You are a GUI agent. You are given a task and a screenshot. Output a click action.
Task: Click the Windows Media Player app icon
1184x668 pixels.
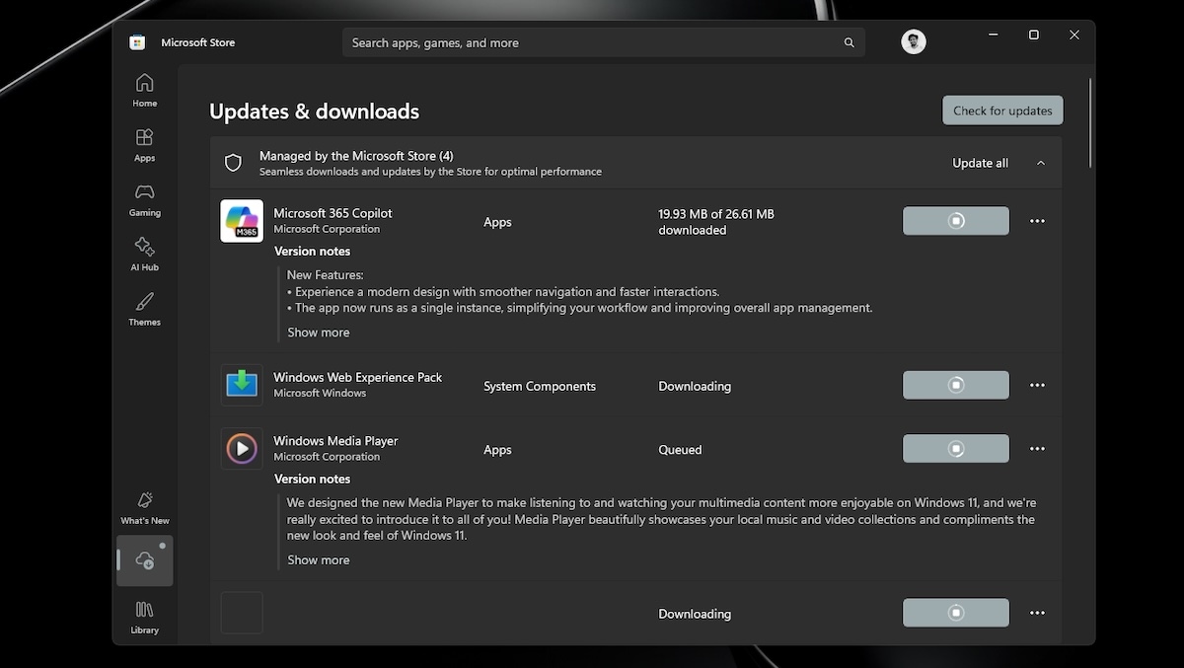point(242,449)
